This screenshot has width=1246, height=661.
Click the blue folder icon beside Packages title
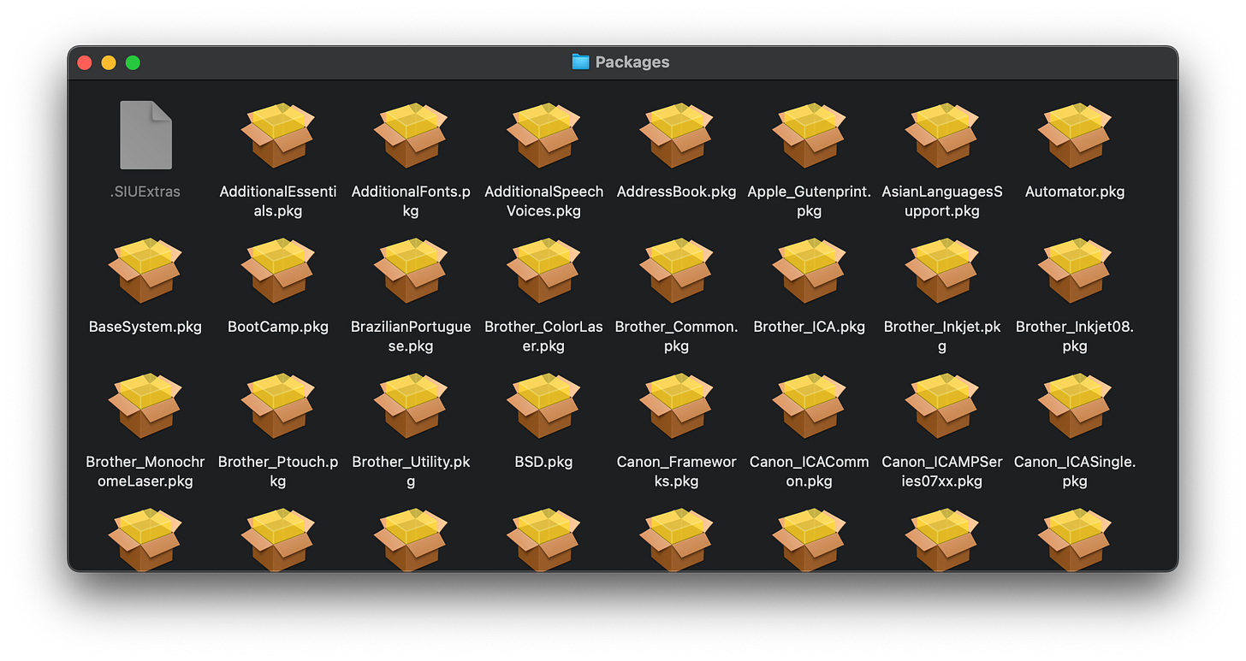coord(580,62)
